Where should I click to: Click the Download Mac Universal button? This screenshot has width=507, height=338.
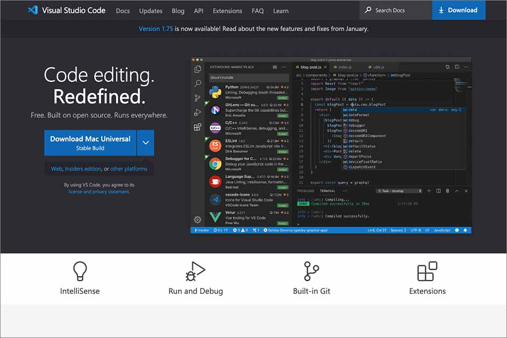click(x=90, y=143)
